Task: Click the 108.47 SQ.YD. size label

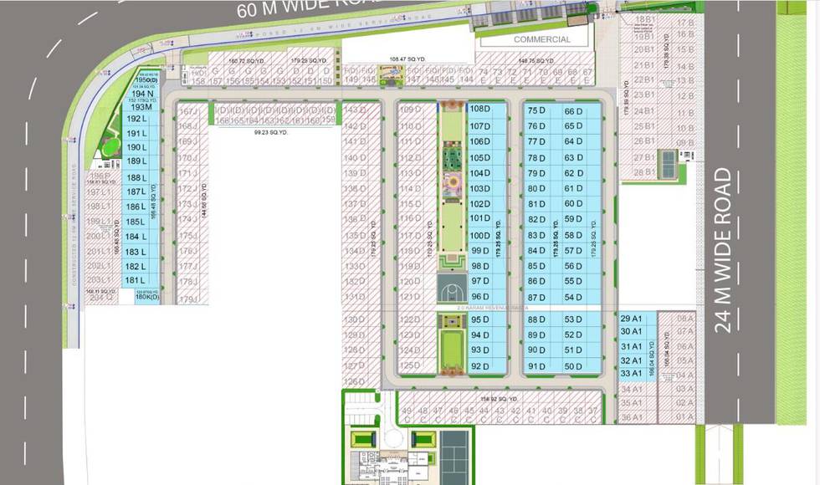Action: (x=407, y=59)
